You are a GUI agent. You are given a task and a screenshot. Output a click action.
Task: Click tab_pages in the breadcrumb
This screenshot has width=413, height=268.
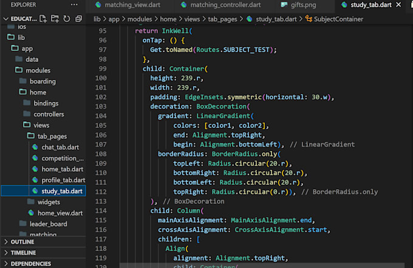click(x=222, y=19)
